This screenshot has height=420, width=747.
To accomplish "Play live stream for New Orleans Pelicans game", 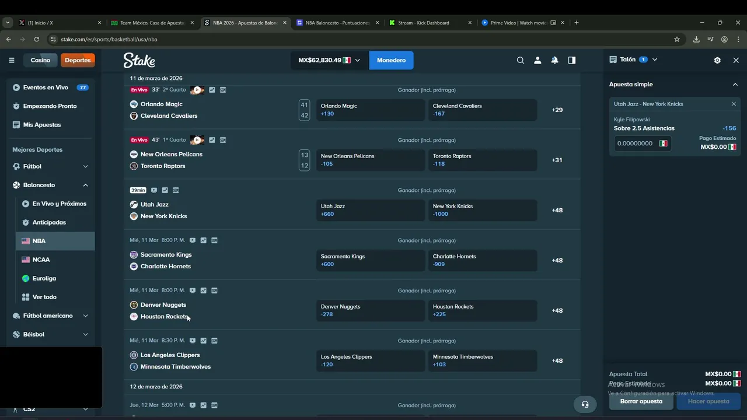I will [x=197, y=140].
